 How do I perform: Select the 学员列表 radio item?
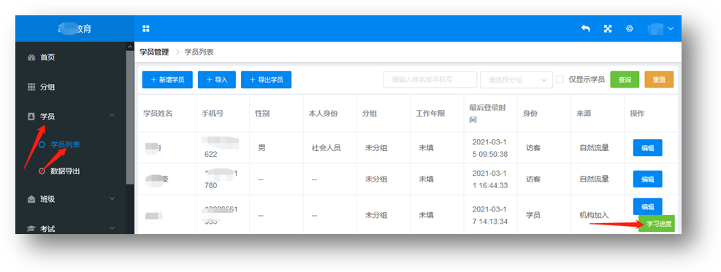click(42, 144)
